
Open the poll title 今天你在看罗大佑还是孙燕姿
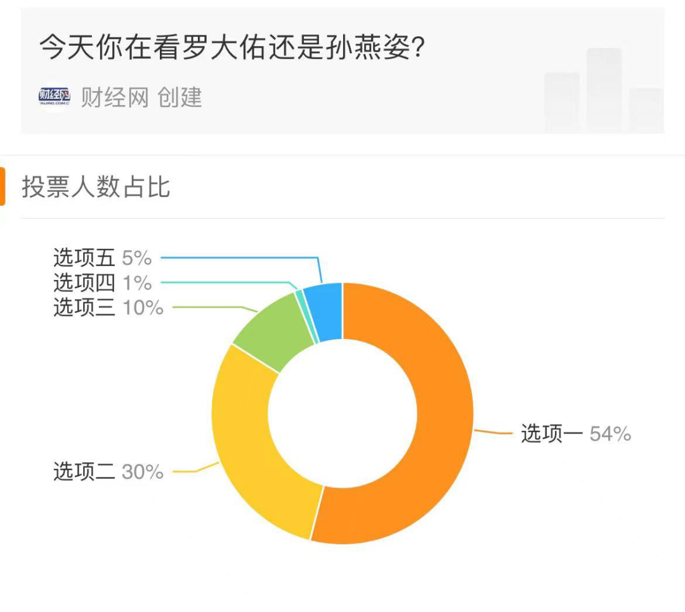(x=232, y=48)
